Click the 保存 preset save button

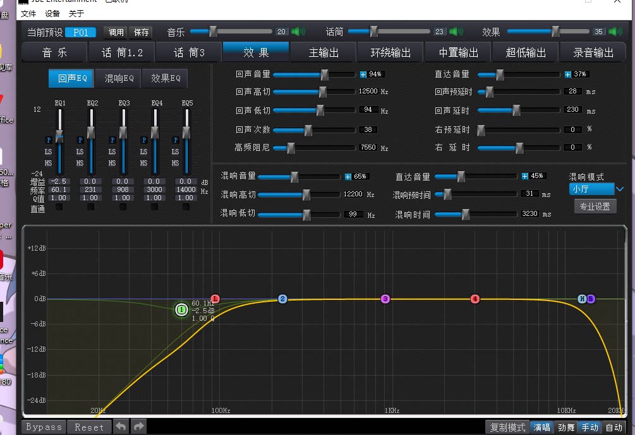(x=141, y=32)
